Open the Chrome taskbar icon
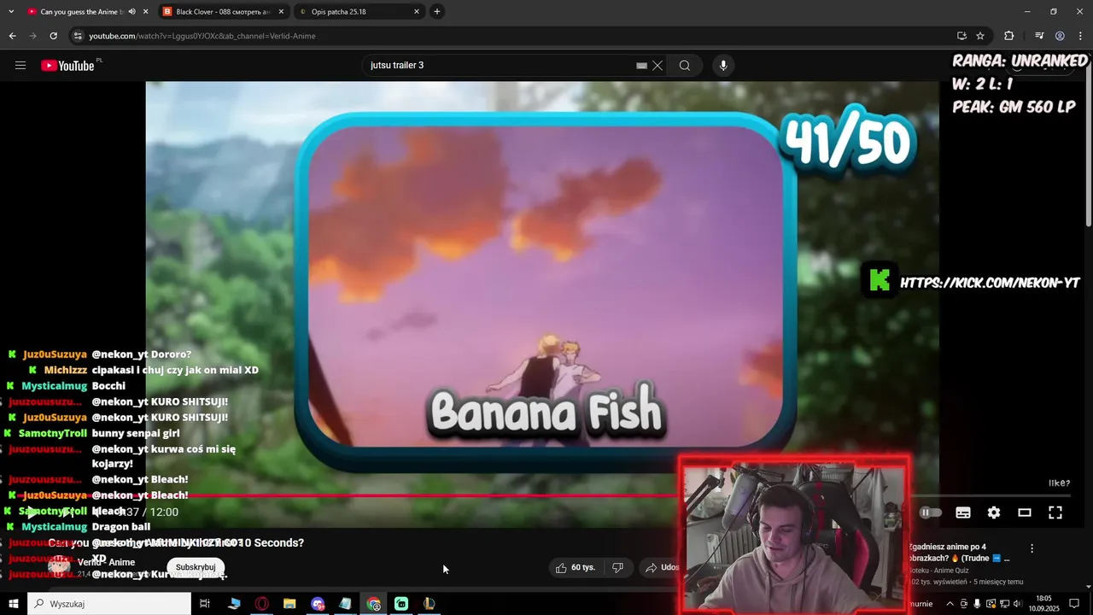Viewport: 1093px width, 615px height. 374,604
